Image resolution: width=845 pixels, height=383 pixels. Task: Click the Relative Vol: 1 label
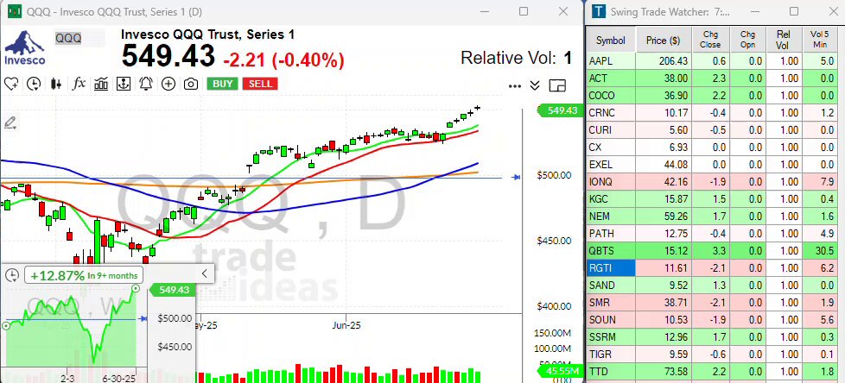click(x=516, y=58)
